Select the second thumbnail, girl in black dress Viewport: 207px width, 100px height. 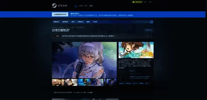tap(71, 82)
